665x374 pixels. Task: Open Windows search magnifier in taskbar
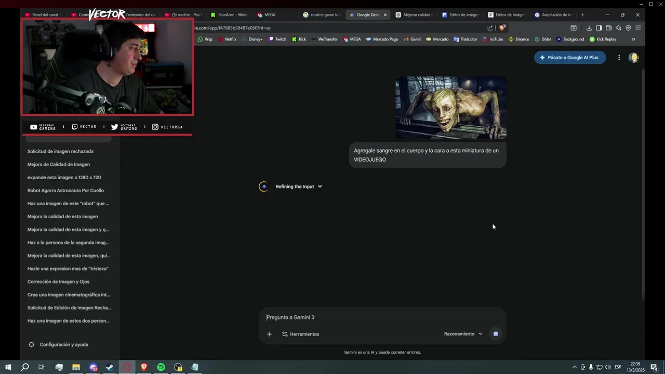24,367
